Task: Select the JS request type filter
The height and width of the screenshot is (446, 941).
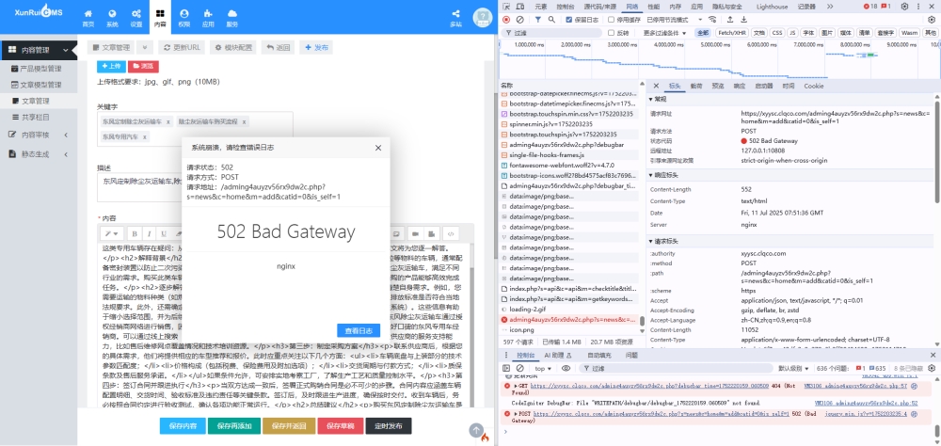Action: [792, 33]
